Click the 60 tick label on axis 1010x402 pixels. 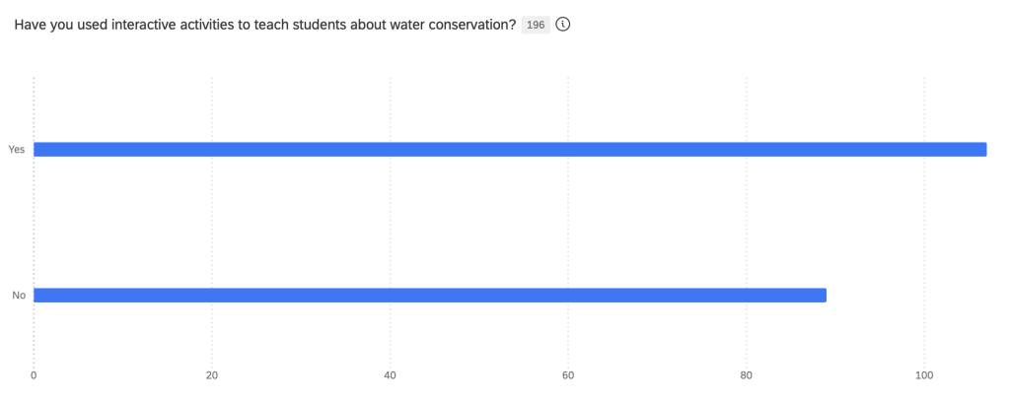click(568, 375)
